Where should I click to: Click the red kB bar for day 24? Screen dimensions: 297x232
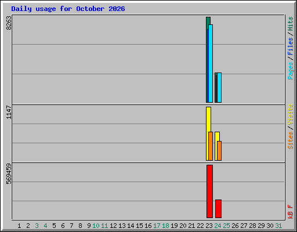(219, 209)
